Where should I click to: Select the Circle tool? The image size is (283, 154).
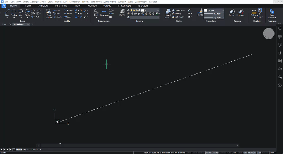point(27,12)
